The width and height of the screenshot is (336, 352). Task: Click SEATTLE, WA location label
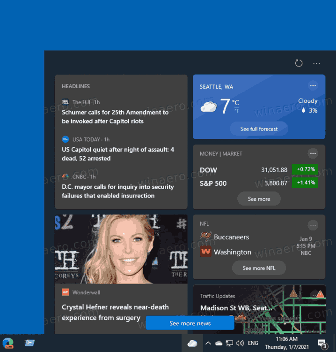(x=216, y=87)
